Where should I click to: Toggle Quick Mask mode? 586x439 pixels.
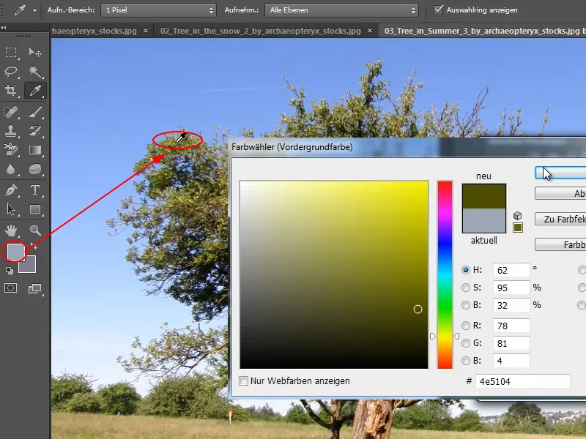click(x=11, y=288)
